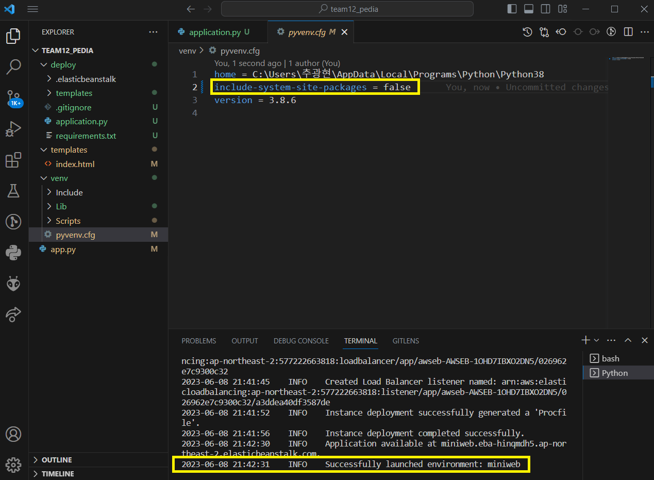Open index.html in the Explorer
This screenshot has width=654, height=480.
98,164
